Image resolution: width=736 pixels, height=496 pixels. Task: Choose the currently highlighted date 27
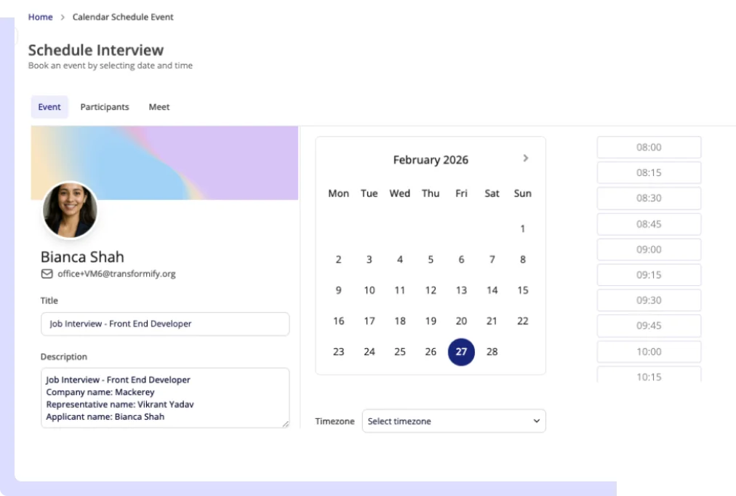tap(461, 351)
